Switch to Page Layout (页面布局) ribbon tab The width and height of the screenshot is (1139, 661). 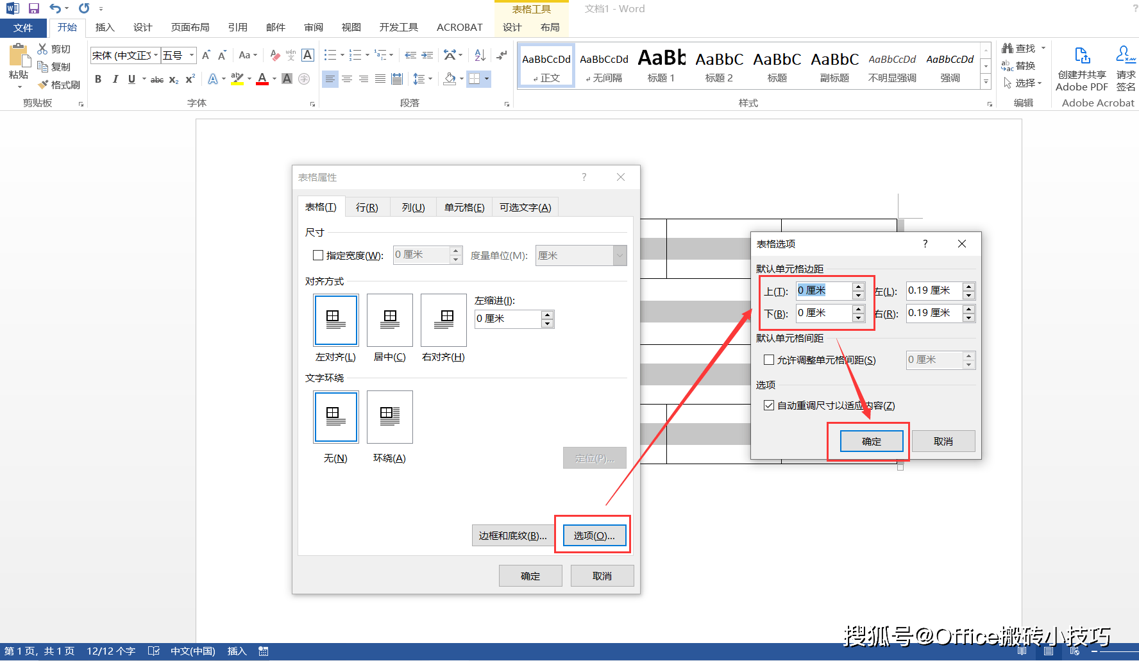[x=190, y=27]
